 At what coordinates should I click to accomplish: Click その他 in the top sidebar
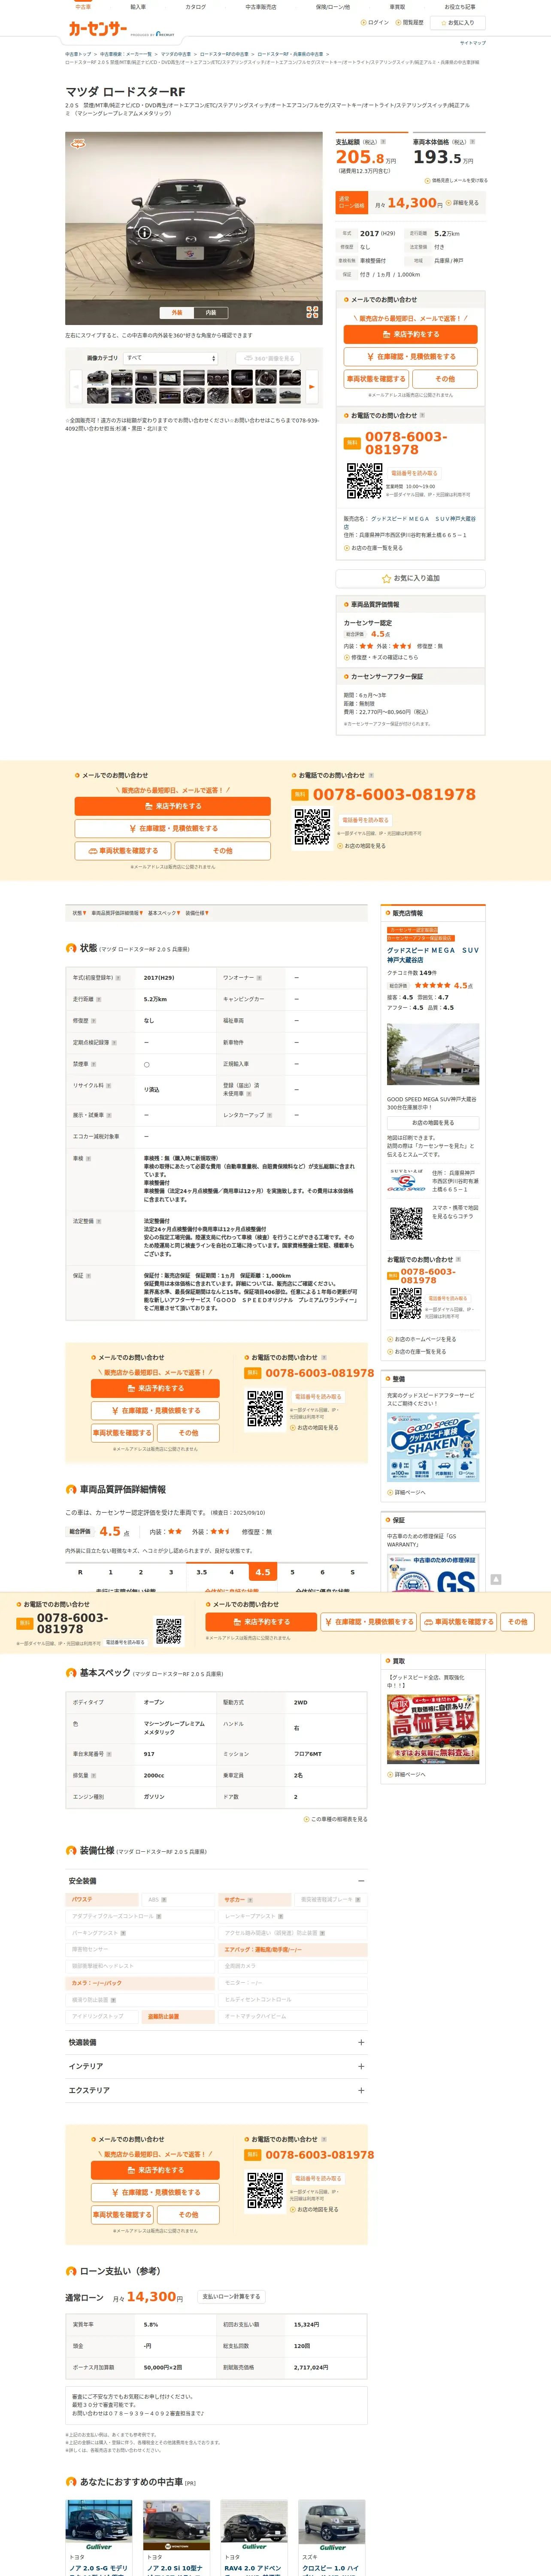coord(445,379)
